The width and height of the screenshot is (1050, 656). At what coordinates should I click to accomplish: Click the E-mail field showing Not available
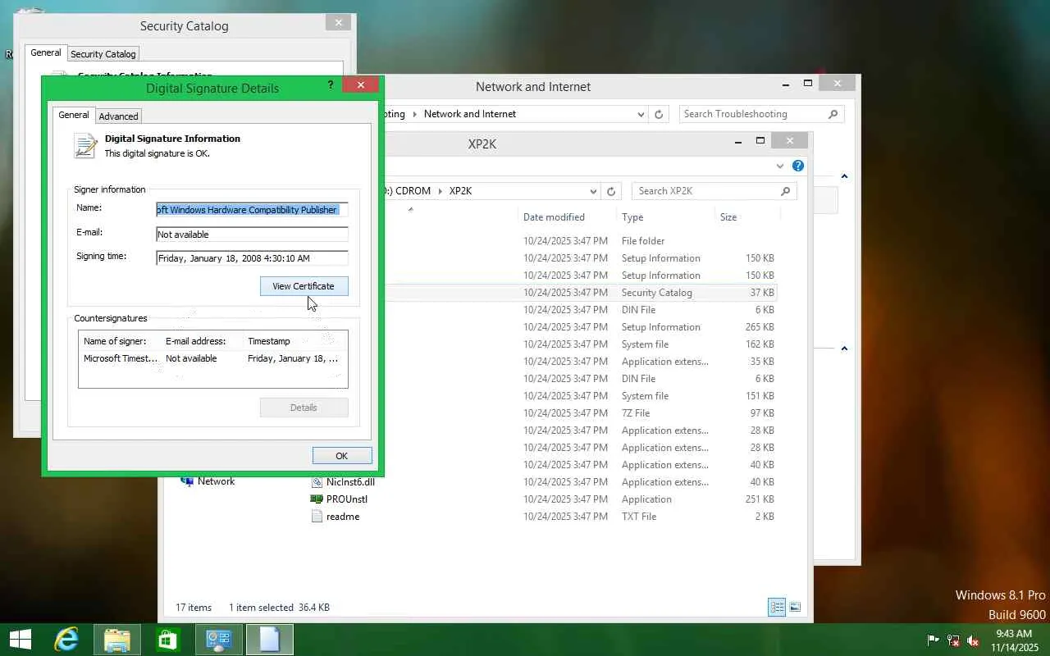(x=252, y=235)
